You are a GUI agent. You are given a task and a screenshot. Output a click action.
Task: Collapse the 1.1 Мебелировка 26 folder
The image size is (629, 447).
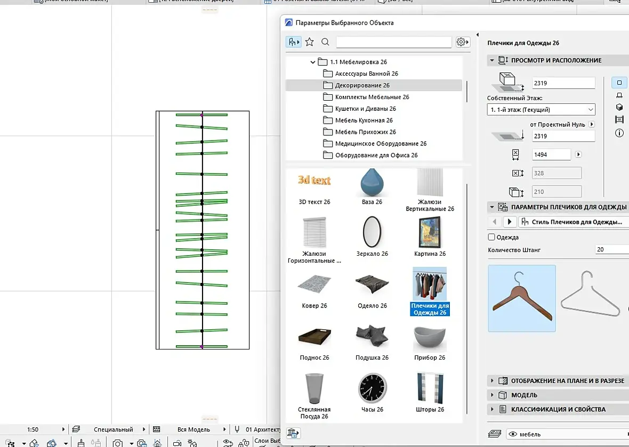(x=313, y=62)
